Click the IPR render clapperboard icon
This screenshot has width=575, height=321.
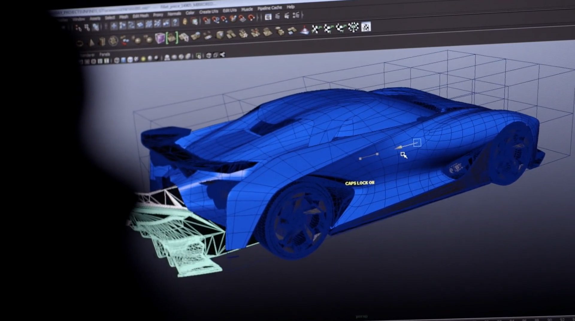point(287,16)
